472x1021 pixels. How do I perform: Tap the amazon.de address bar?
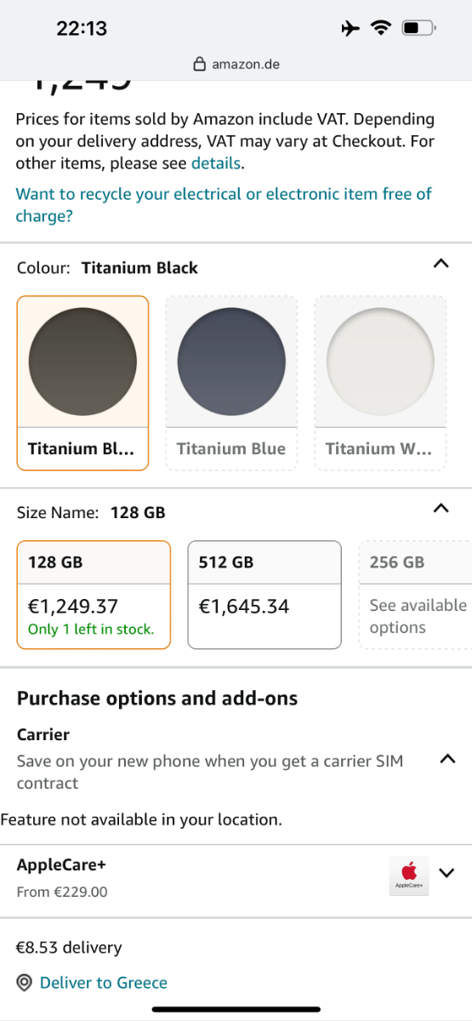236,64
